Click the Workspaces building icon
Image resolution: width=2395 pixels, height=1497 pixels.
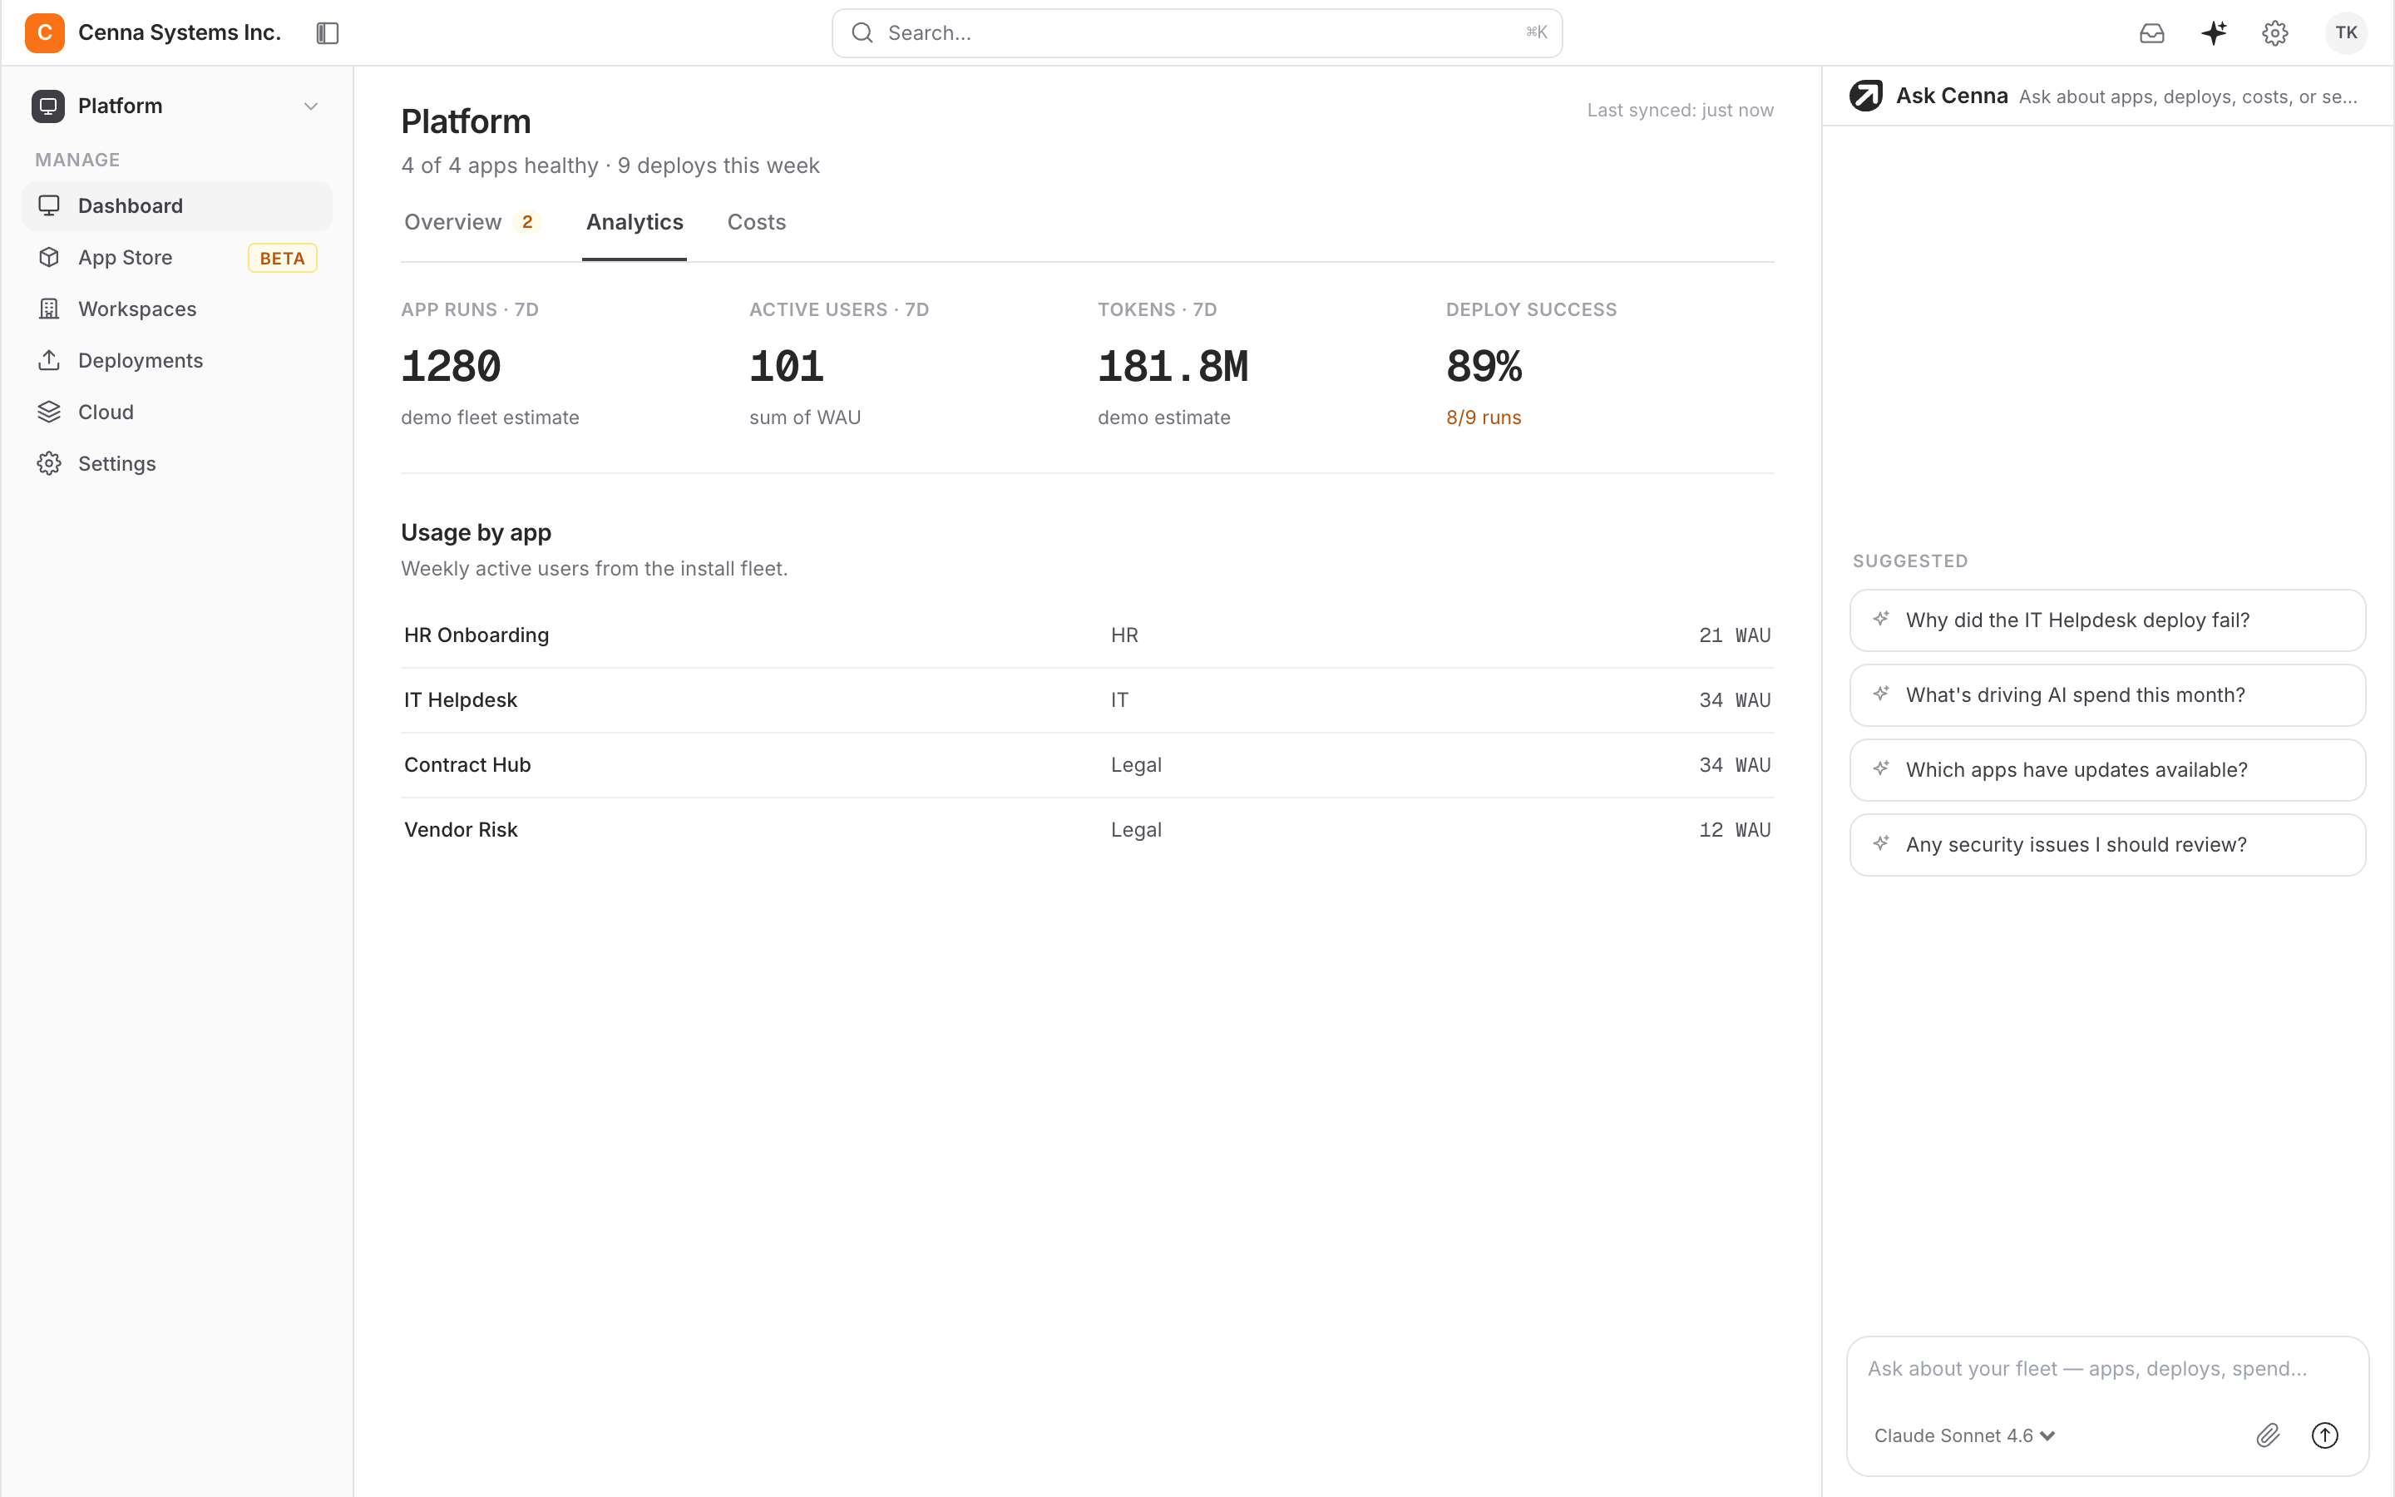coord(48,309)
